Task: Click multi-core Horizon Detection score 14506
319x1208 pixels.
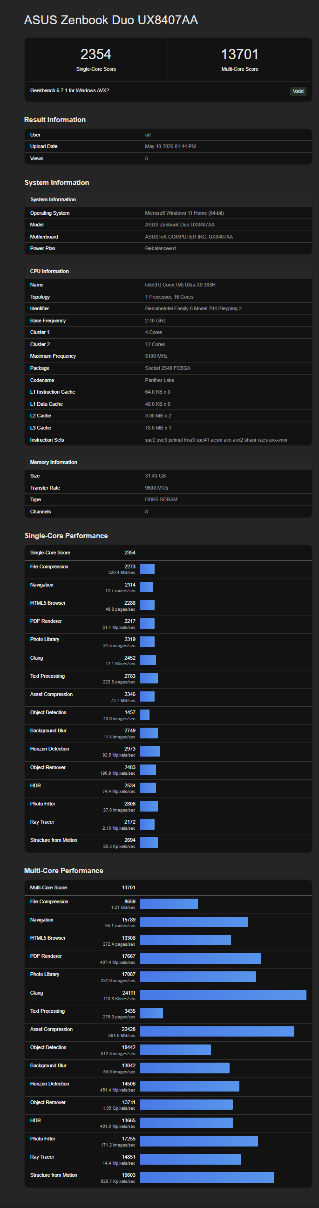Action: coord(129,1084)
